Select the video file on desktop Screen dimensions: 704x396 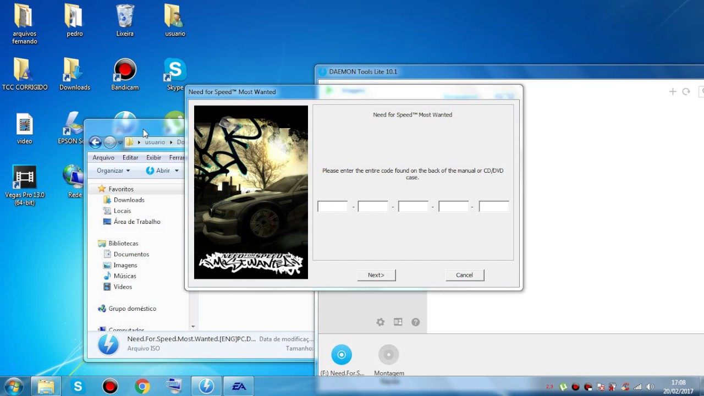[25, 129]
